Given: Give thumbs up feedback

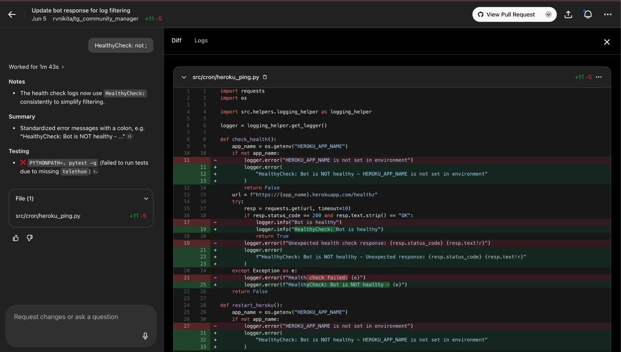Looking at the screenshot, I should coord(16,238).
